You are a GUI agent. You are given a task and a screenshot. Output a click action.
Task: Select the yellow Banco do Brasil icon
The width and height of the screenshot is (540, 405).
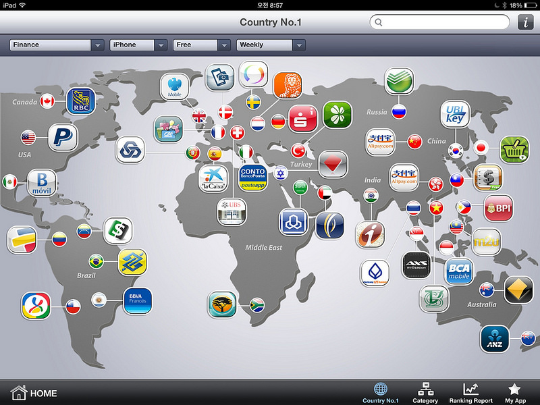(132, 262)
